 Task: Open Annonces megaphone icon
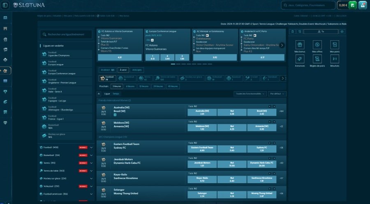[300, 59]
